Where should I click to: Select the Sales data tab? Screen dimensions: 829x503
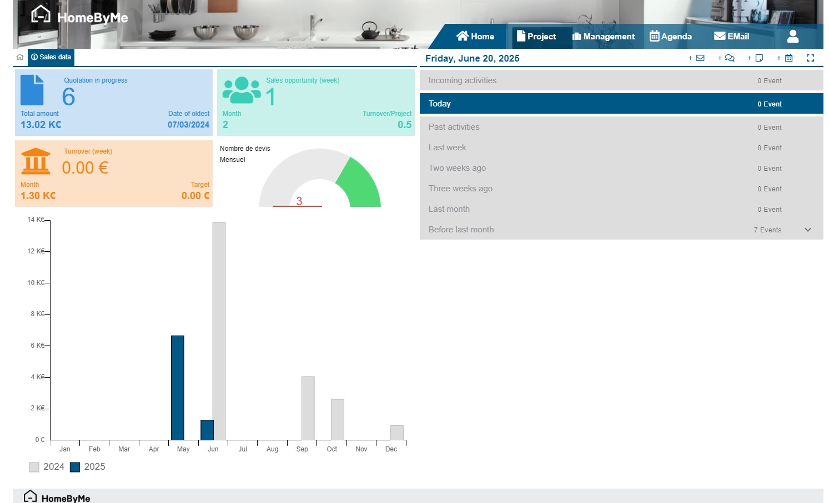tap(51, 57)
